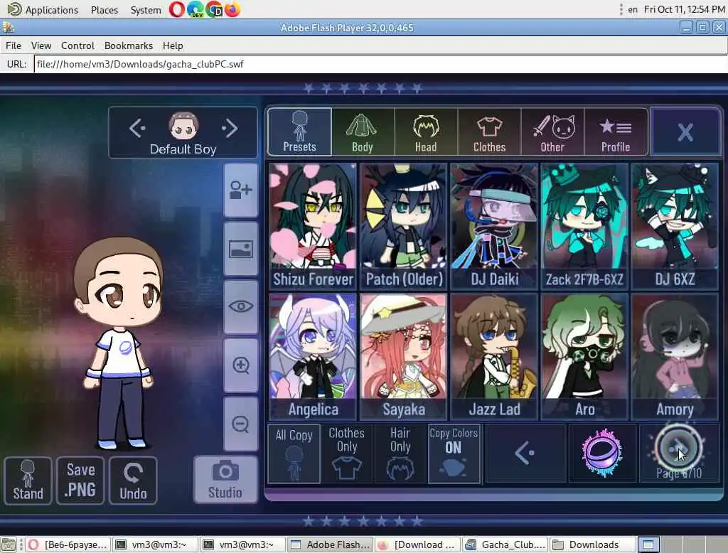Open the background image icon
Image resolution: width=728 pixels, height=553 pixels.
[240, 249]
